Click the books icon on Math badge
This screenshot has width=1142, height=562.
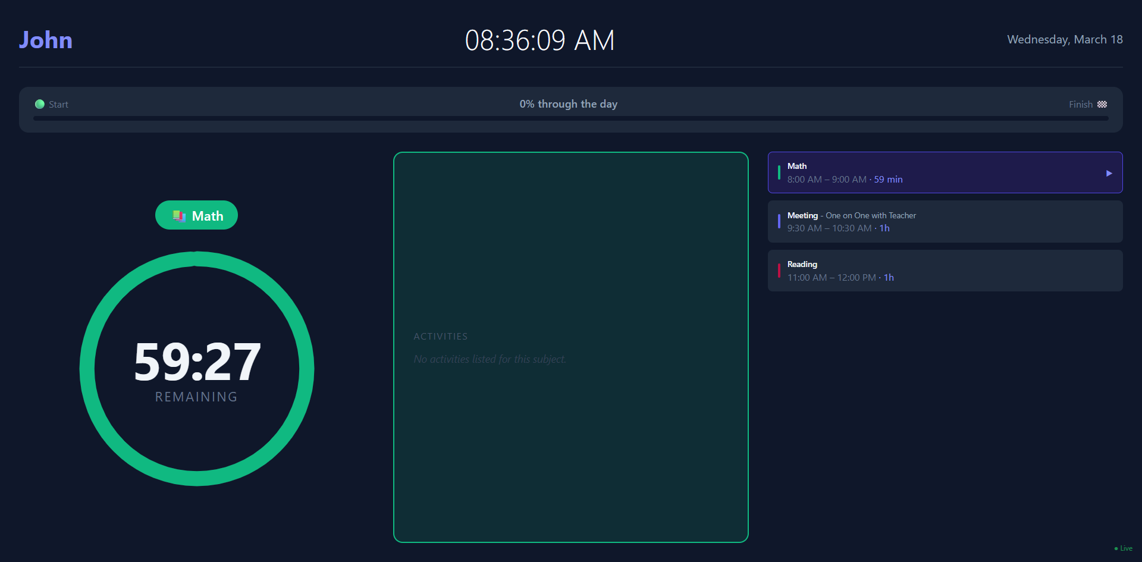click(x=178, y=216)
